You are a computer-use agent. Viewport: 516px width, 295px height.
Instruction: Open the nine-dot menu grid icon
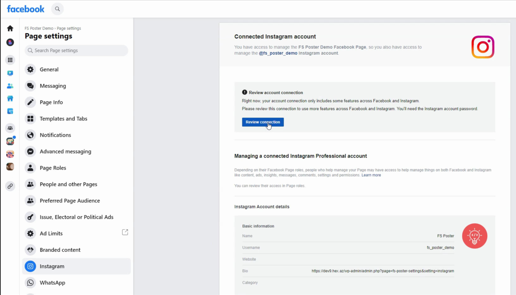[x=10, y=60]
